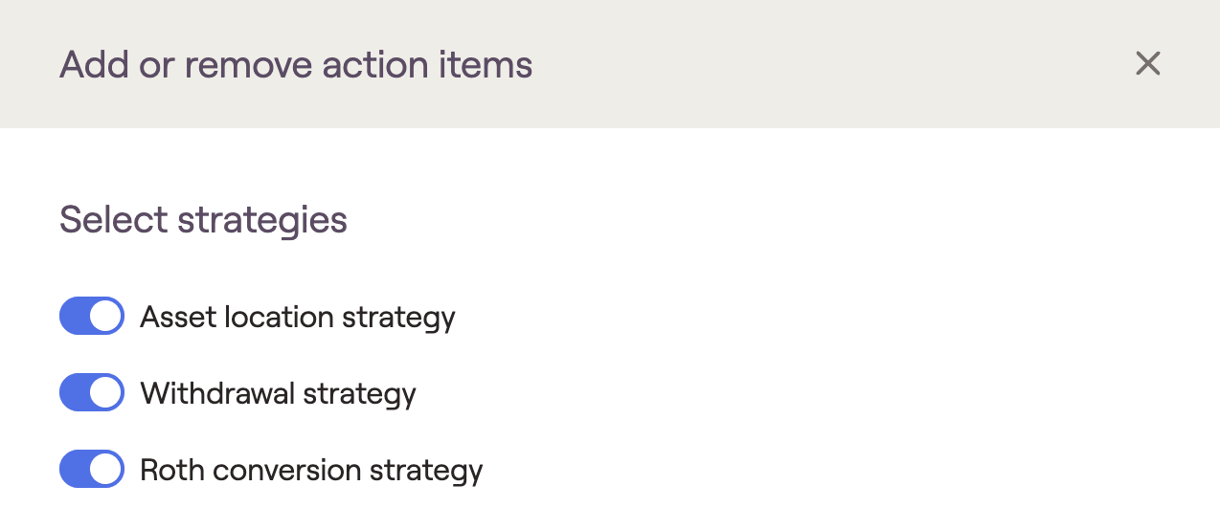
Task: Click the white knob of Roth conversion toggle
Action: [x=106, y=469]
